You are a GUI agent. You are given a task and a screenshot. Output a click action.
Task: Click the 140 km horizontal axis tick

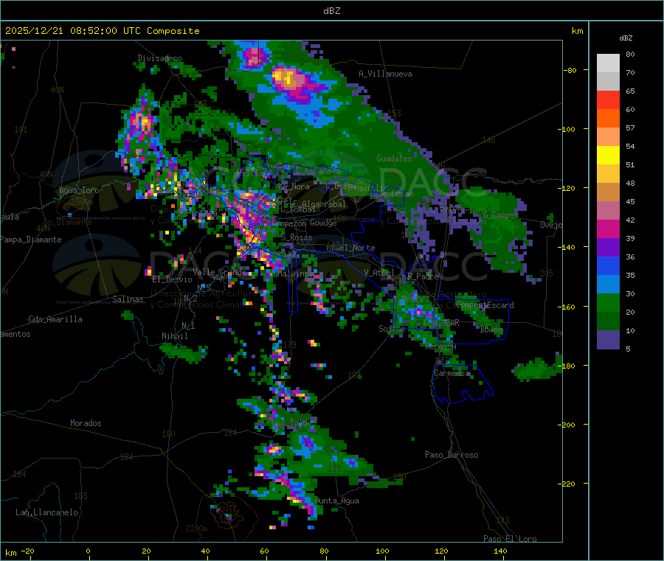500,551
